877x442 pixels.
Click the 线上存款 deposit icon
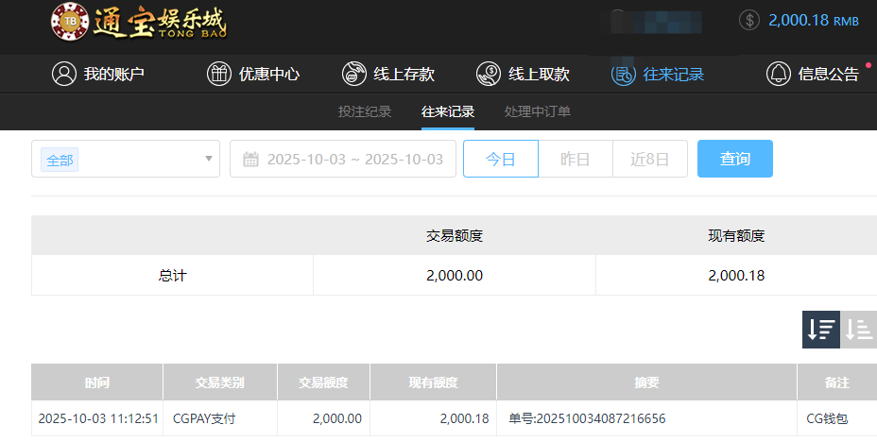[353, 74]
